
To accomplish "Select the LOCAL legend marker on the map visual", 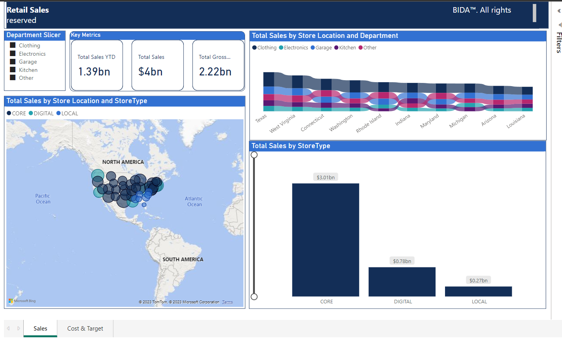I will click(58, 113).
